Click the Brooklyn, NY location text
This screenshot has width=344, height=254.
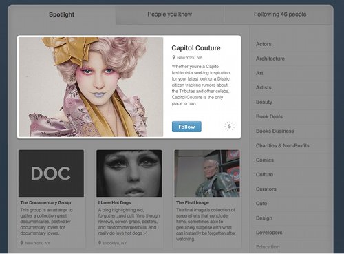point(114,243)
